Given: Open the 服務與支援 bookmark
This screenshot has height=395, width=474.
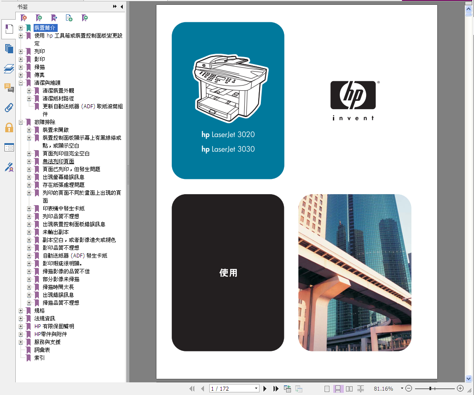Looking at the screenshot, I should (47, 342).
